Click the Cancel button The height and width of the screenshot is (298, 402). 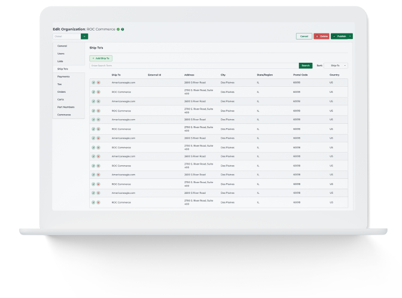point(304,37)
